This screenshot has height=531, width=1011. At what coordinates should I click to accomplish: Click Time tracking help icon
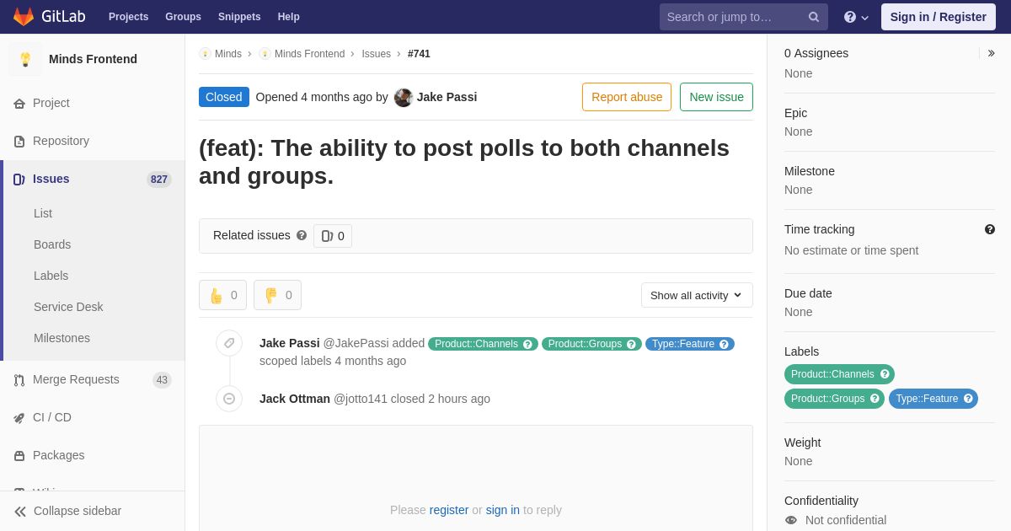coord(990,229)
